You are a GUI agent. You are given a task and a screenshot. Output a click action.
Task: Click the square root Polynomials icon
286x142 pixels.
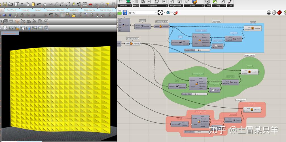171,2
